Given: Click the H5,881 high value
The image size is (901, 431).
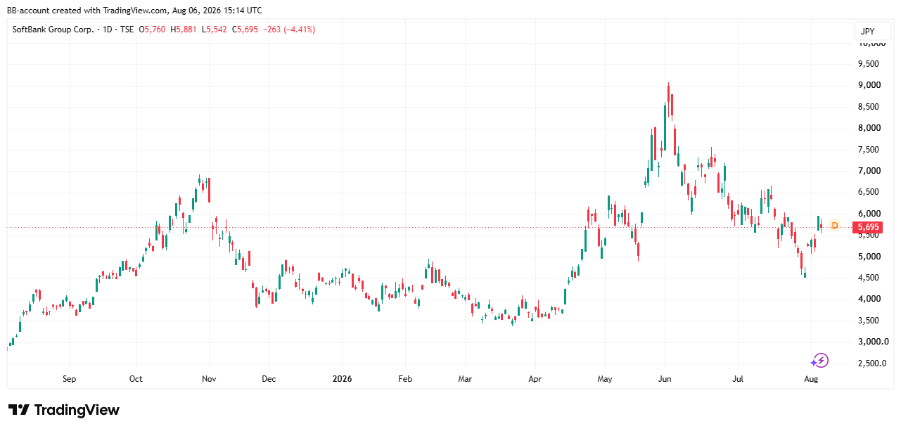Looking at the screenshot, I should coord(185,30).
